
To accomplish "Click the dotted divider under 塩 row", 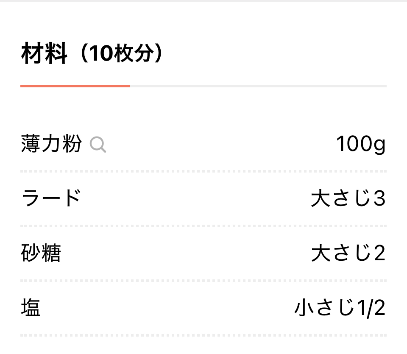I will pyautogui.click(x=203, y=336).
